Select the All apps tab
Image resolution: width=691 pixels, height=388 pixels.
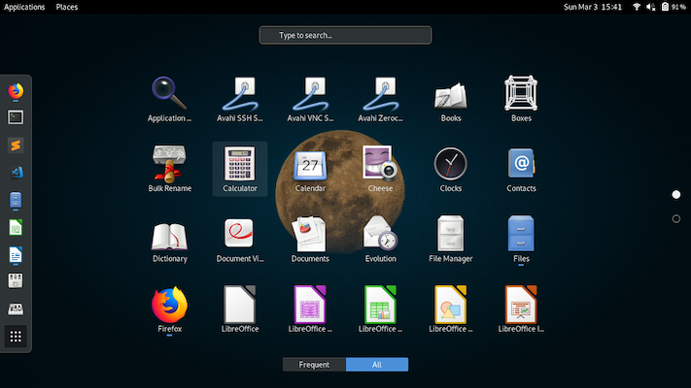(377, 365)
